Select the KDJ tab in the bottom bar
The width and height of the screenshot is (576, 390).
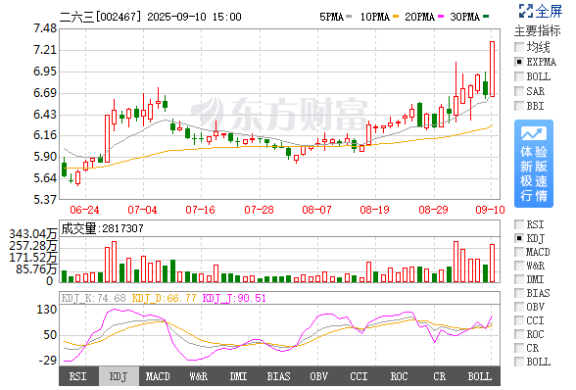coord(119,376)
